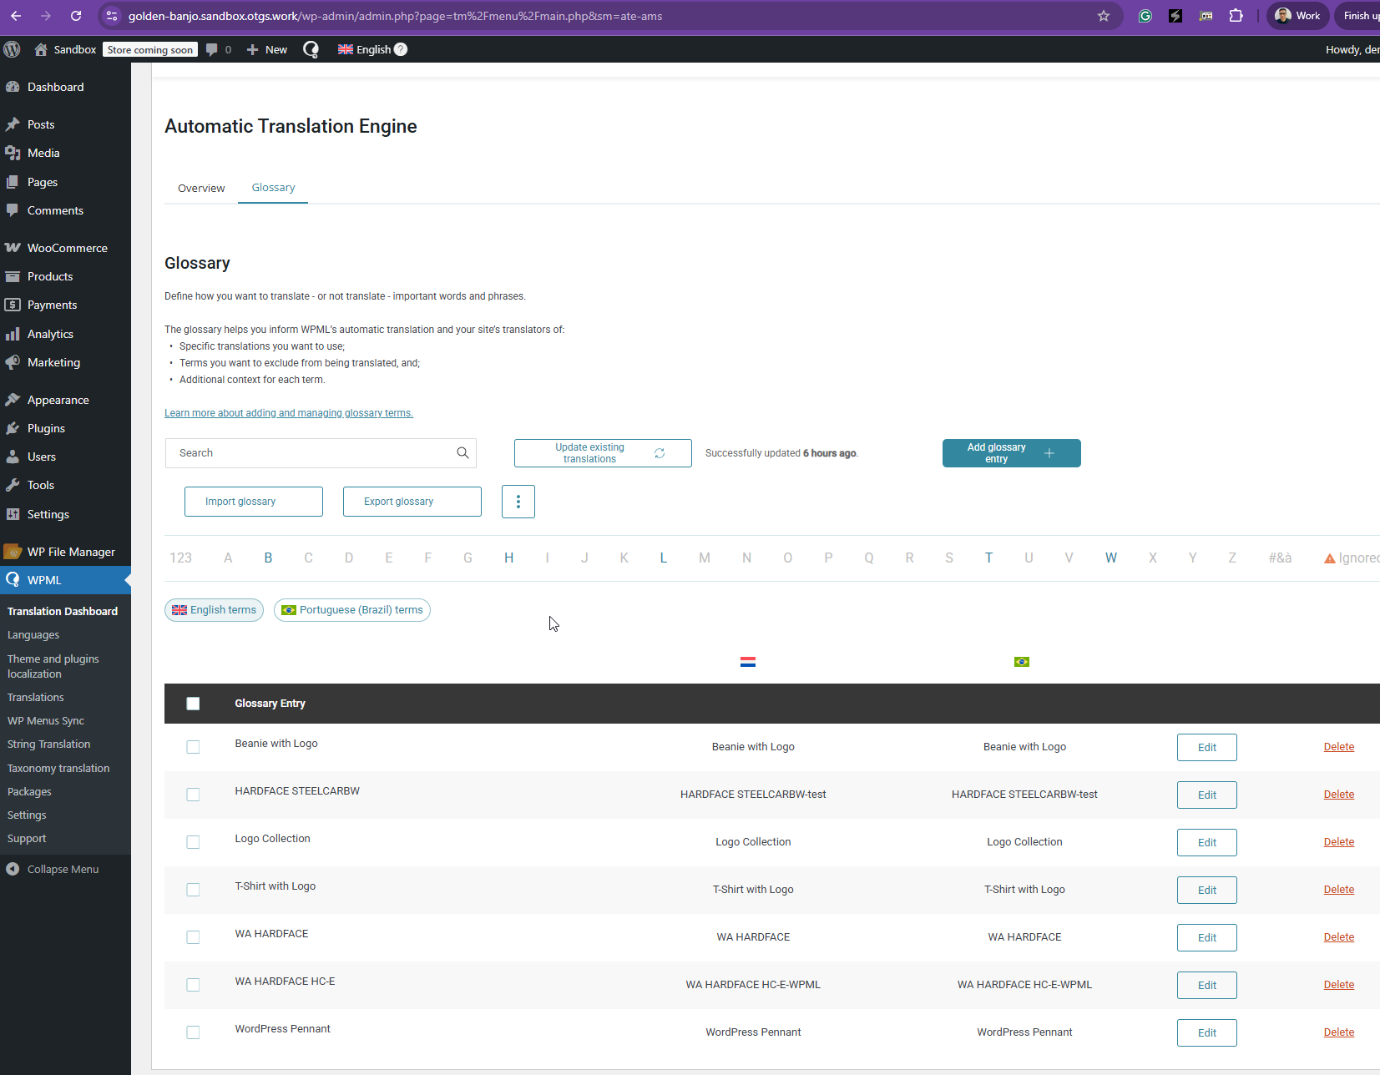The height and width of the screenshot is (1075, 1380).
Task: Open the comments bubble in admin bar
Action: 212,49
